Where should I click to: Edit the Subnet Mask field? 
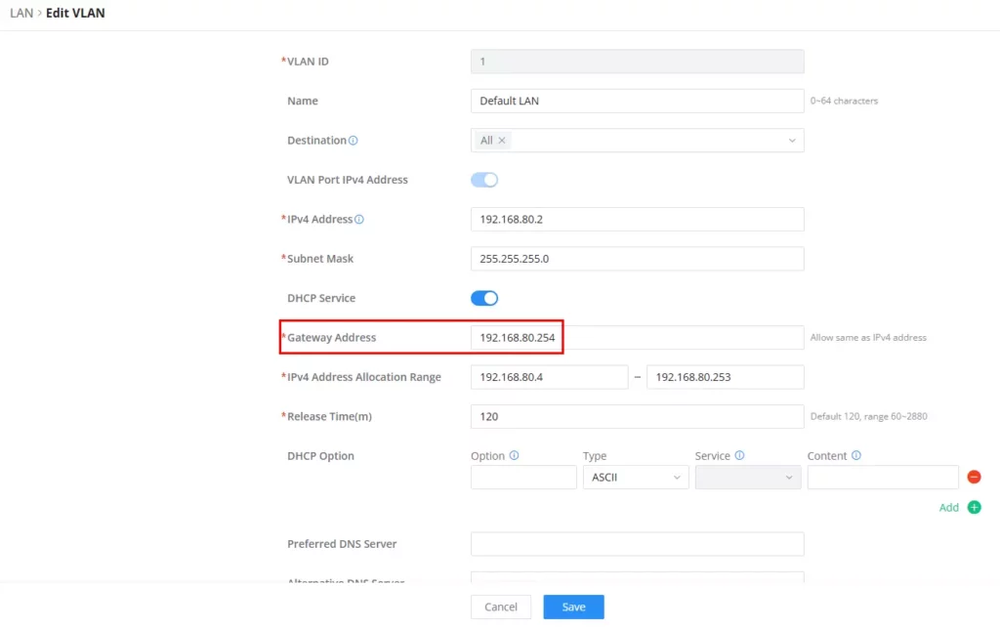click(637, 259)
